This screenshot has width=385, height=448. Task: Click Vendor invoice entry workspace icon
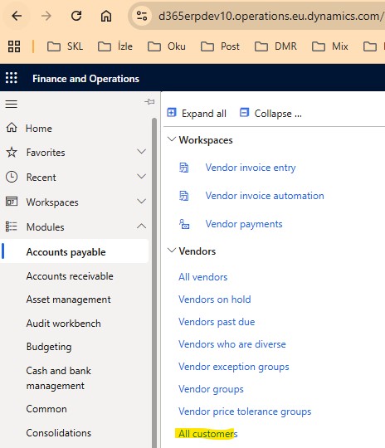pyautogui.click(x=183, y=168)
